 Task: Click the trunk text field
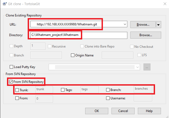pos(44,90)
